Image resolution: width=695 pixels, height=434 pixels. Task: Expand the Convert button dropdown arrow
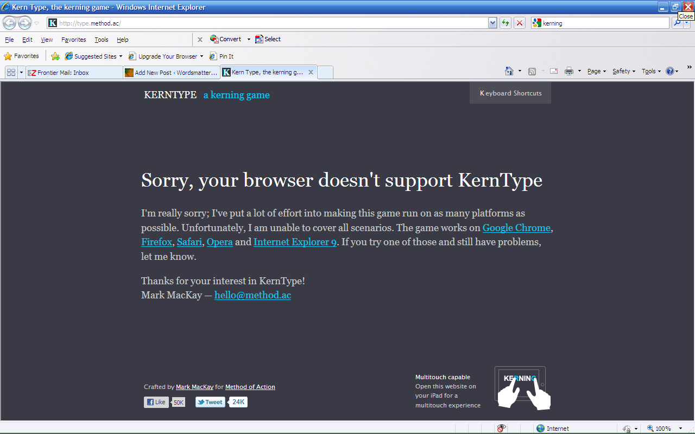pos(249,39)
